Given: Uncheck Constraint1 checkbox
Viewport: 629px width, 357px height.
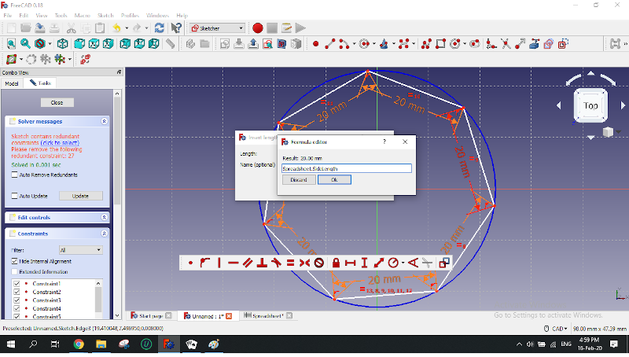Looking at the screenshot, I should coord(17,284).
